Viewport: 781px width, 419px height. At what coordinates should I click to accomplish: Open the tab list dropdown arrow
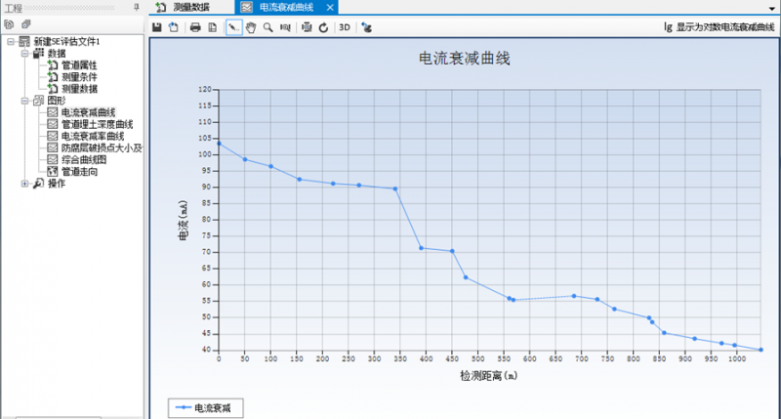[773, 7]
